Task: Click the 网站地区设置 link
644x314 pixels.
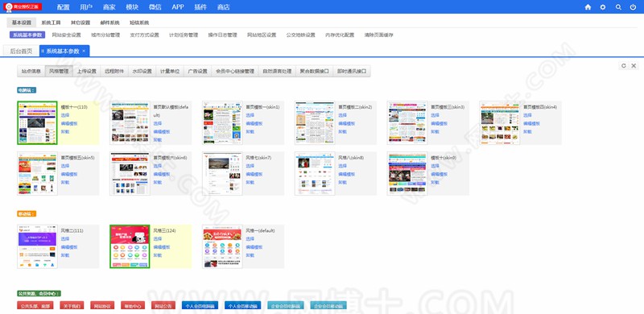Action: tap(262, 35)
